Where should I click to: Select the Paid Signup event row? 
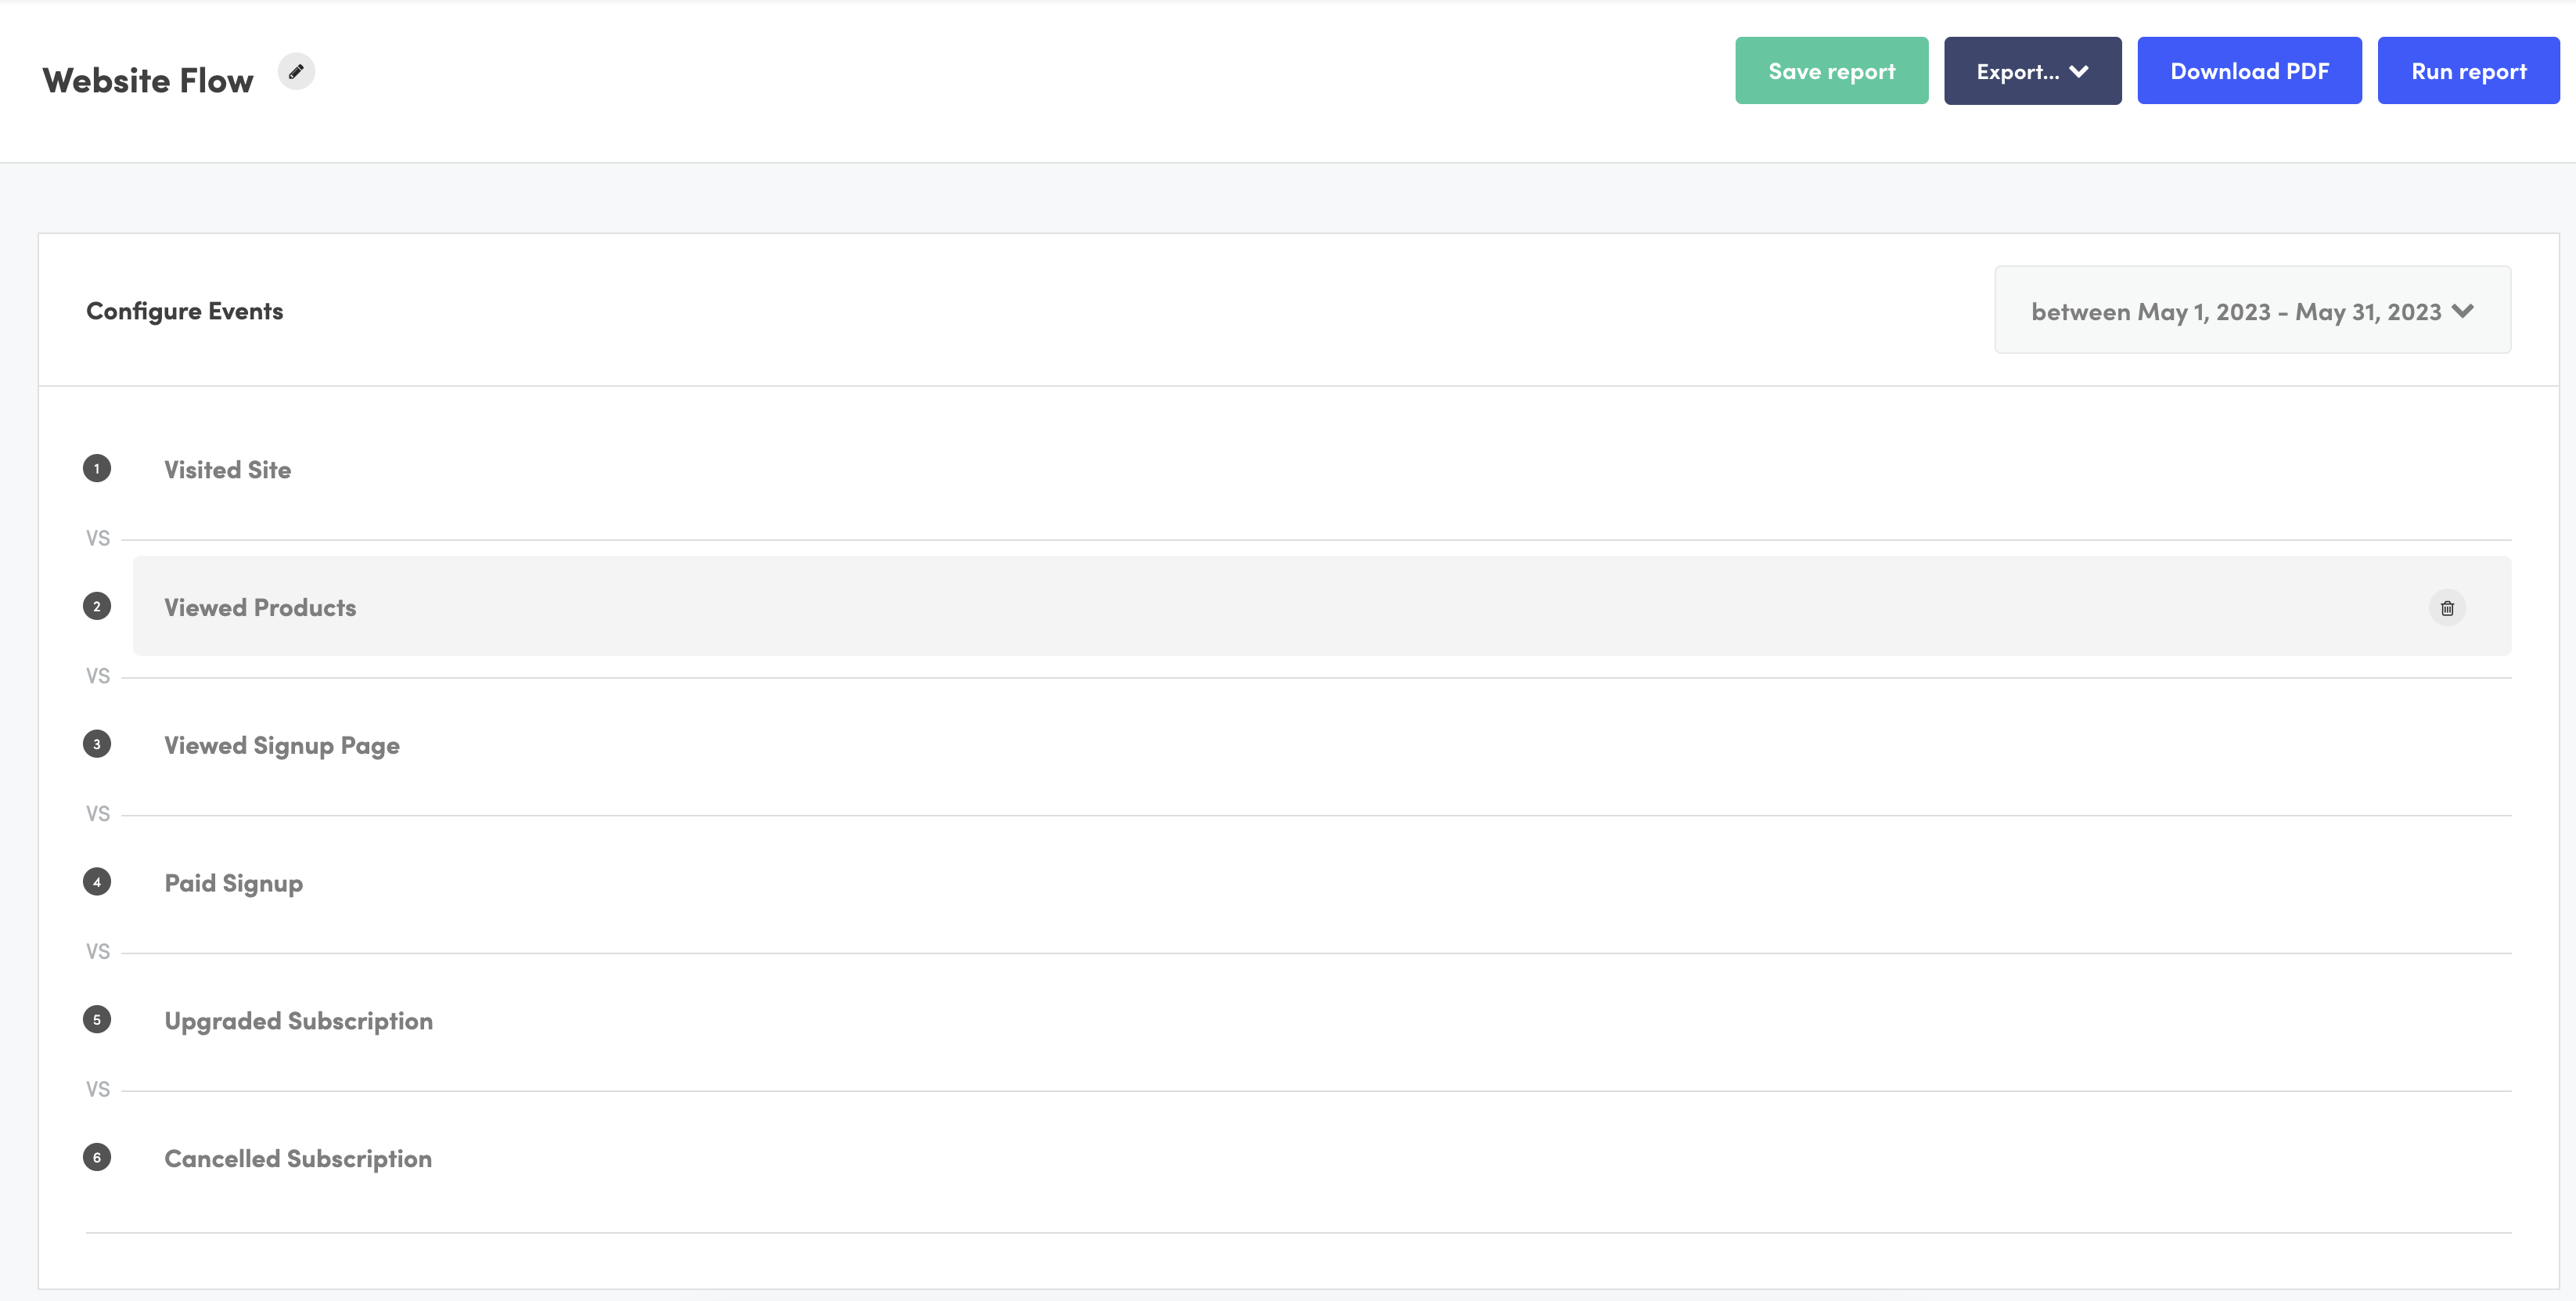(x=233, y=882)
